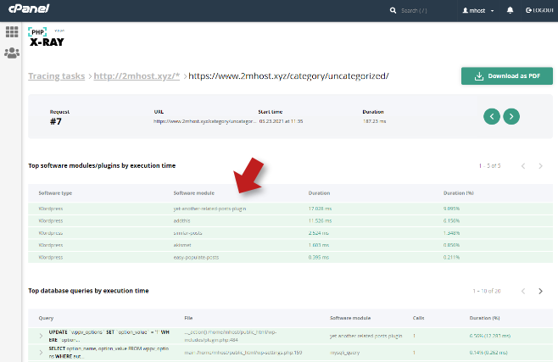558x362 pixels.
Task: Click in the top search field
Action: 426,10
